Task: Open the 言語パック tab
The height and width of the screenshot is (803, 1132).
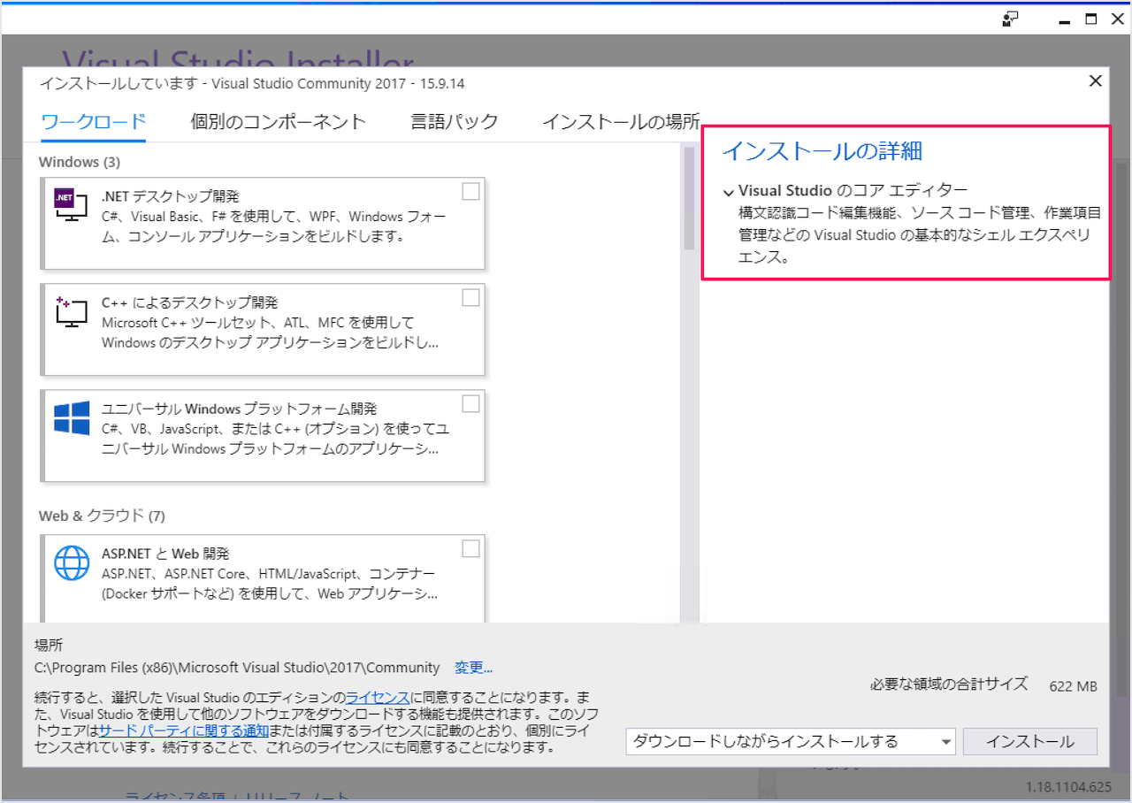Action: point(454,122)
